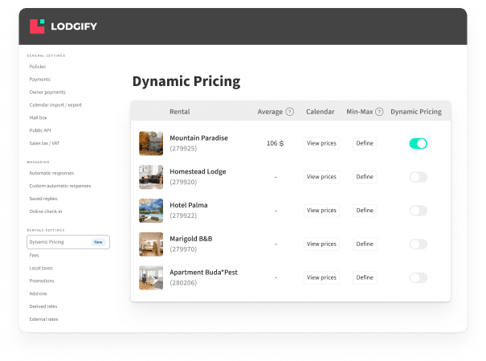Open Local taxes settings

41,268
